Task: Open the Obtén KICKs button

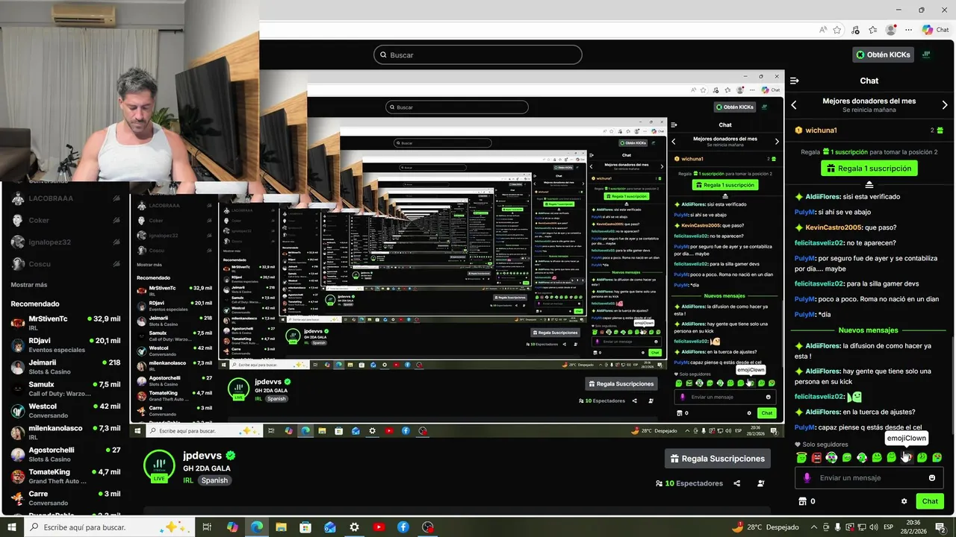Action: tap(884, 54)
